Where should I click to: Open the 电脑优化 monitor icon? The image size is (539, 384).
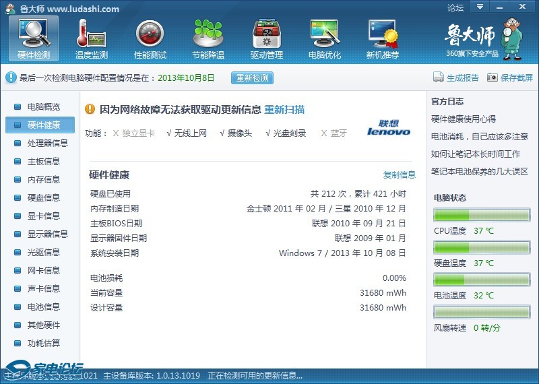point(324,32)
